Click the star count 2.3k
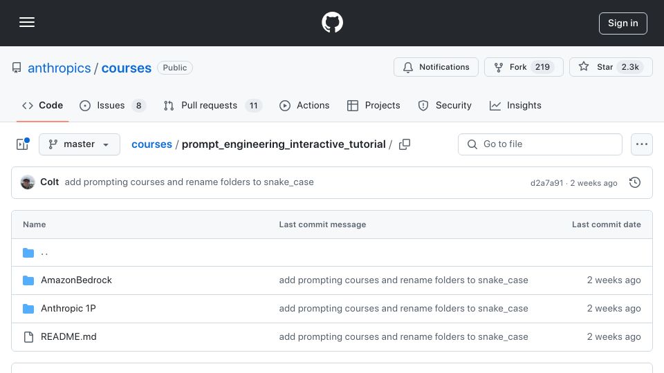This screenshot has width=664, height=373. (x=630, y=67)
